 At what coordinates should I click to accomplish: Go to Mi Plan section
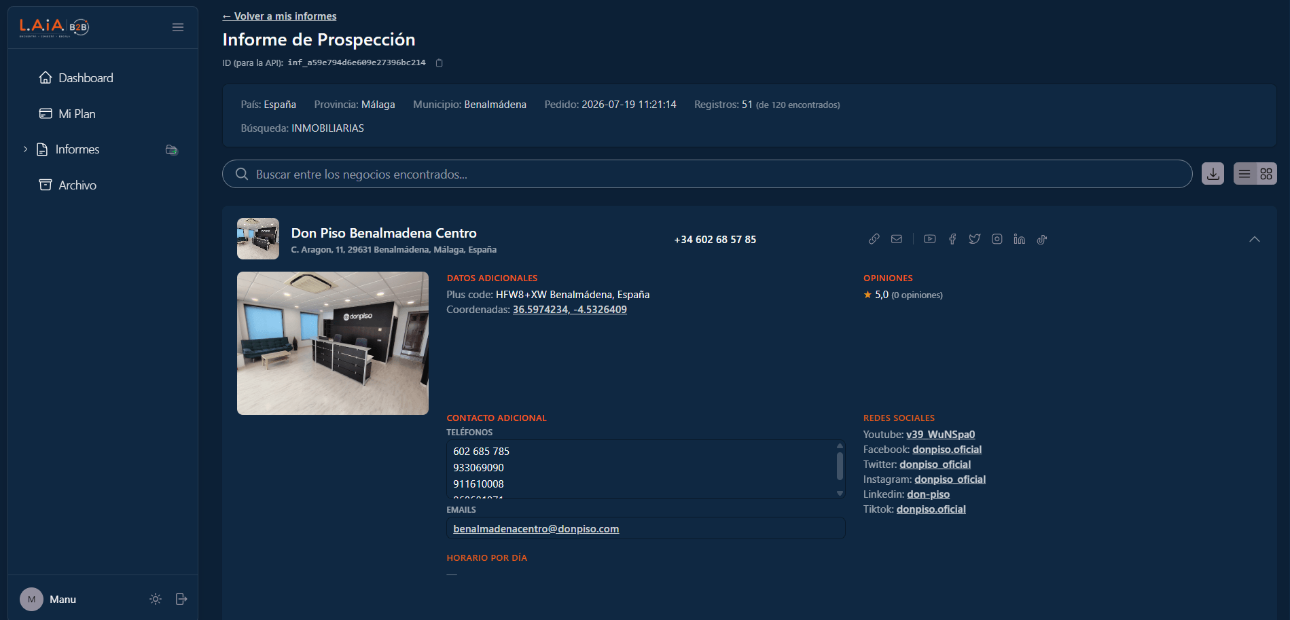point(67,114)
